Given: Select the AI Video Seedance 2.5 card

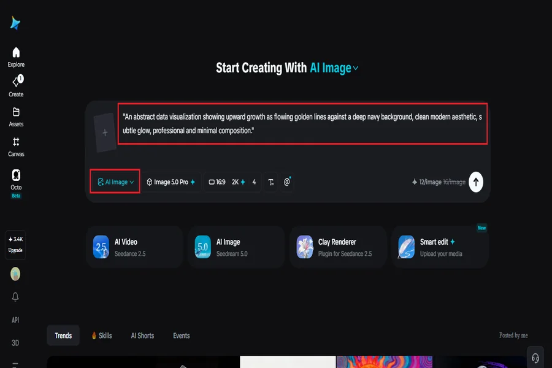Looking at the screenshot, I should tap(134, 247).
